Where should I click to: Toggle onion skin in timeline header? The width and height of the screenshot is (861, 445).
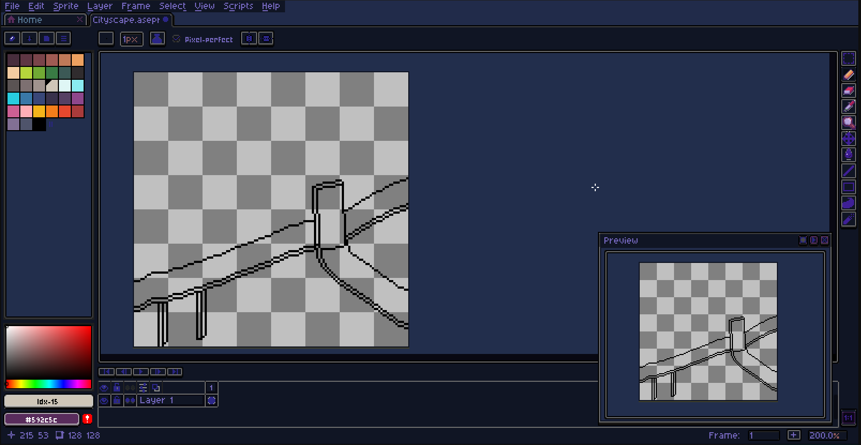[x=156, y=387]
